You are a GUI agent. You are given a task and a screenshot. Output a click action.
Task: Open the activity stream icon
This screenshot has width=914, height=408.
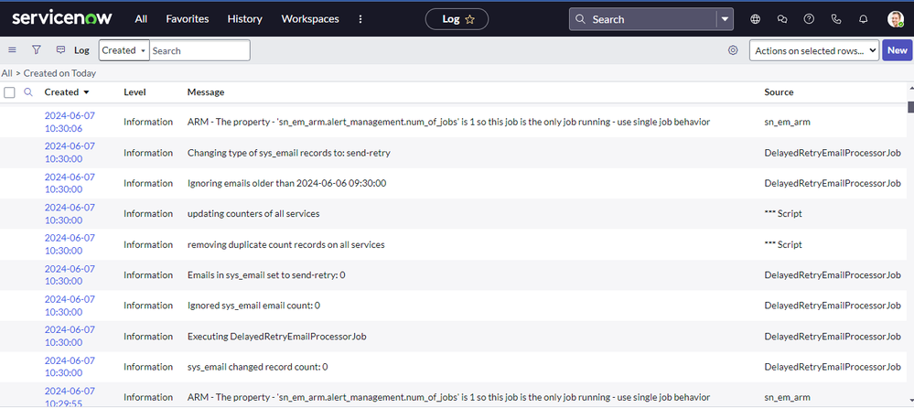click(x=60, y=50)
